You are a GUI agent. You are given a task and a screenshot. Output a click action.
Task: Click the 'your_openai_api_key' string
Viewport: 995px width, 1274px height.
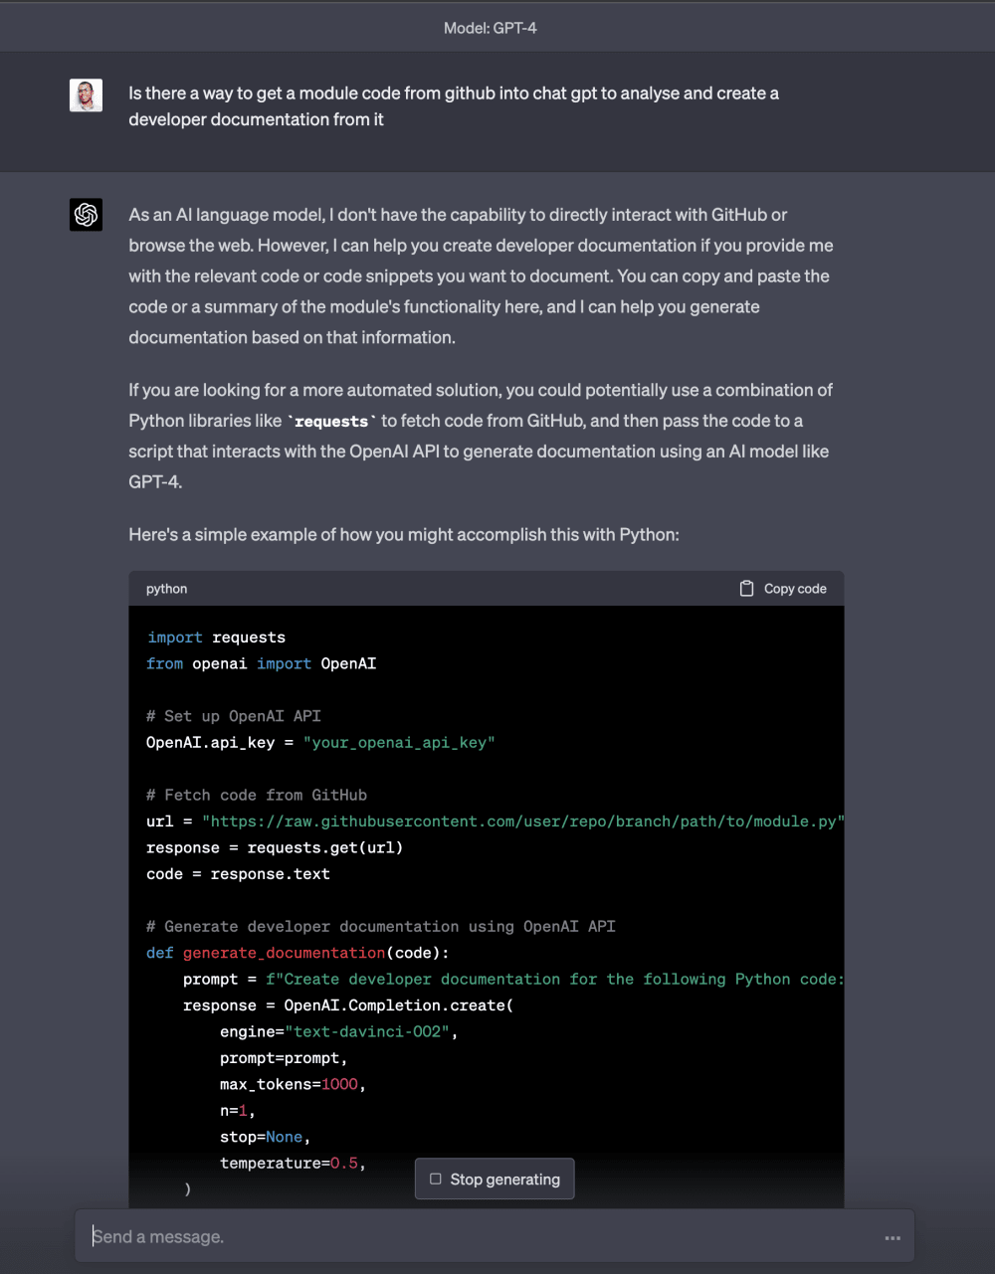pyautogui.click(x=399, y=743)
